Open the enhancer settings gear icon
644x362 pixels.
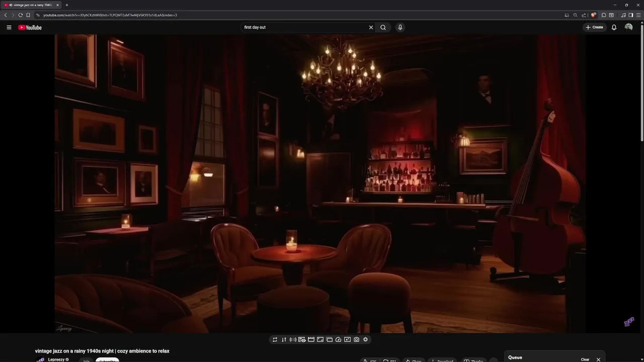(365, 339)
